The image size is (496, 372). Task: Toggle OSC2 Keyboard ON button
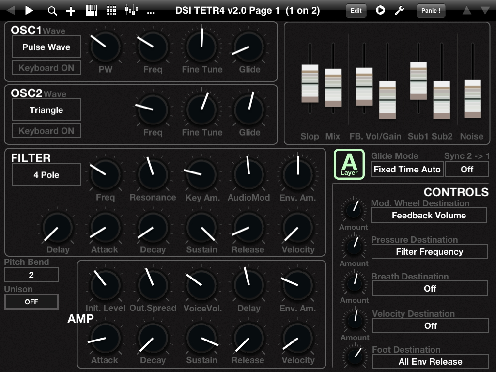pos(46,131)
